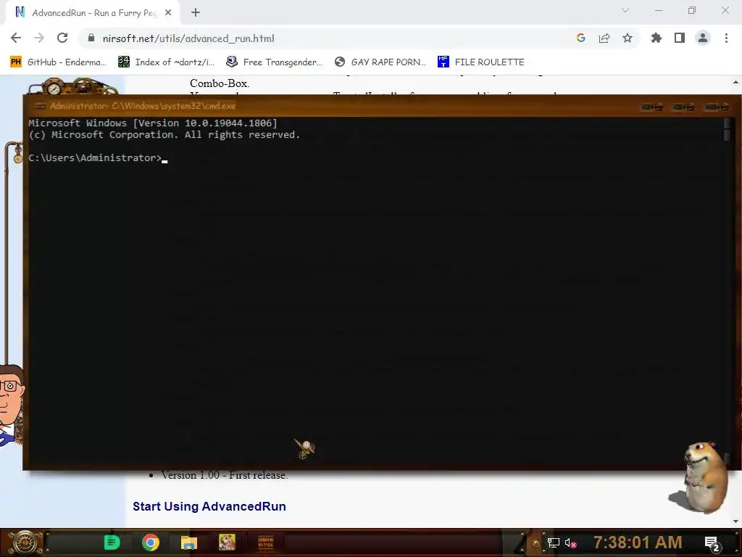
Task: Open the green notes app on taskbar
Action: click(x=112, y=542)
